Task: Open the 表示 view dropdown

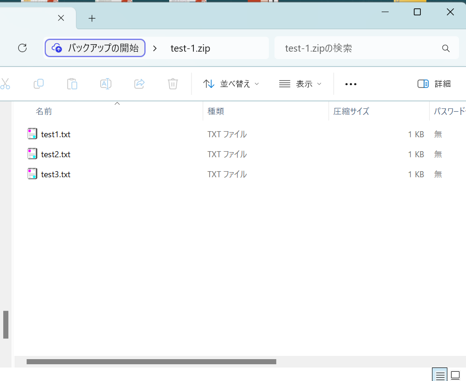Action: (x=300, y=84)
